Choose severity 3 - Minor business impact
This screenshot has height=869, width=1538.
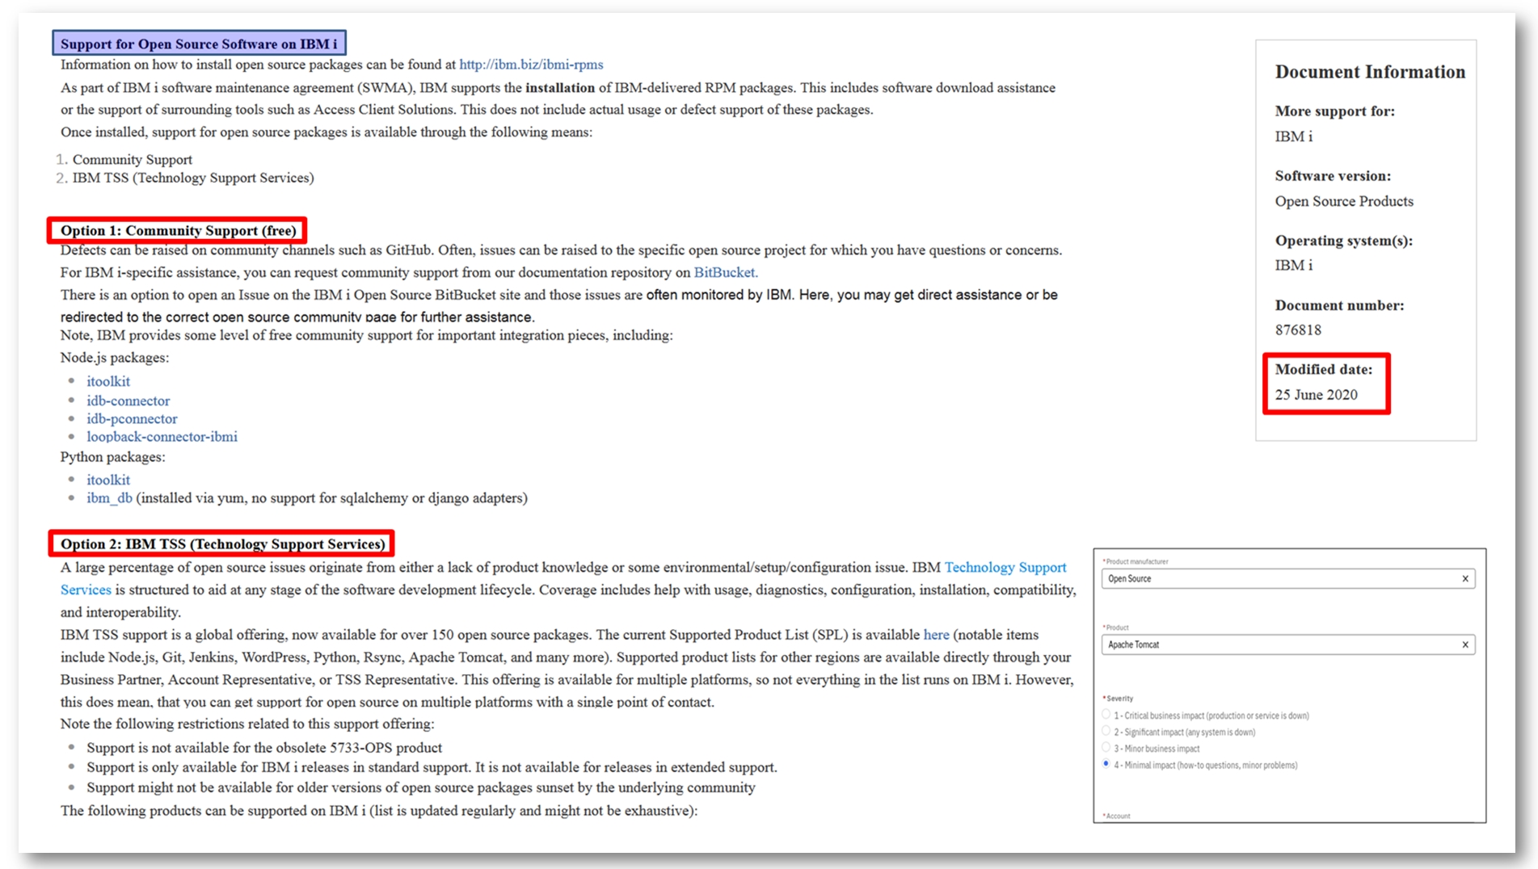tap(1106, 748)
